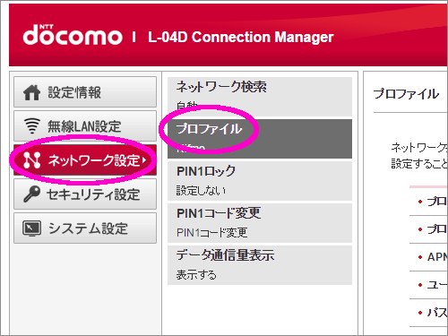Open the PIN1コード変更 submenu item
The image size is (448, 336).
click(260, 223)
